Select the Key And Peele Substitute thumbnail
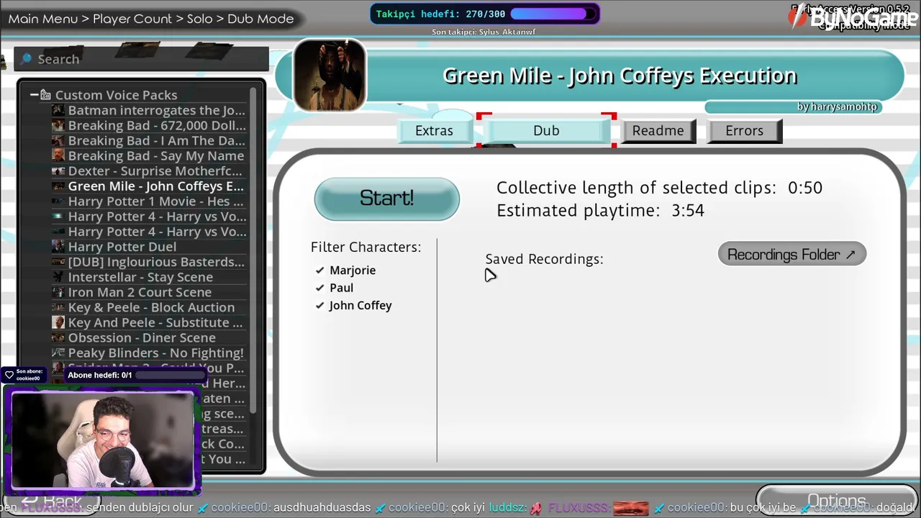Viewport: 921px width, 518px height. coord(58,322)
